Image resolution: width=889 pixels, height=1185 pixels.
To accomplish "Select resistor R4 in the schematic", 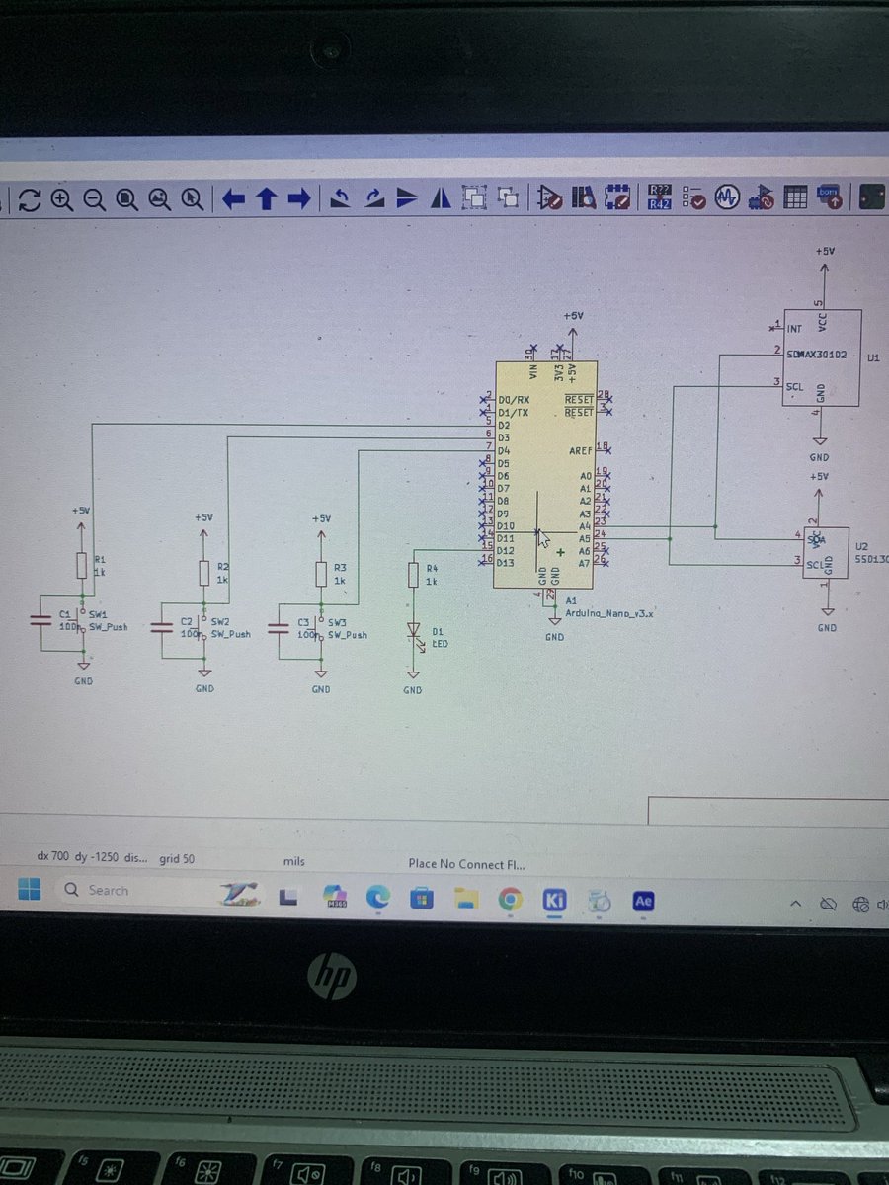I will pyautogui.click(x=413, y=575).
